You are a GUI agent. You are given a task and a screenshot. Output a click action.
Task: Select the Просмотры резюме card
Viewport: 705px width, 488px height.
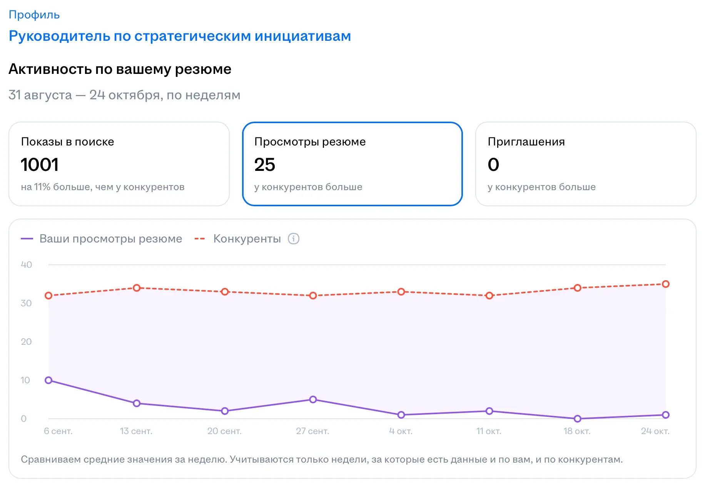click(352, 164)
